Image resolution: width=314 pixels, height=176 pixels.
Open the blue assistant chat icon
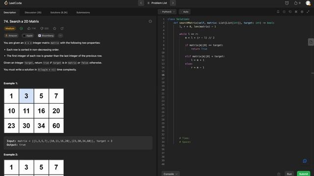305,161
